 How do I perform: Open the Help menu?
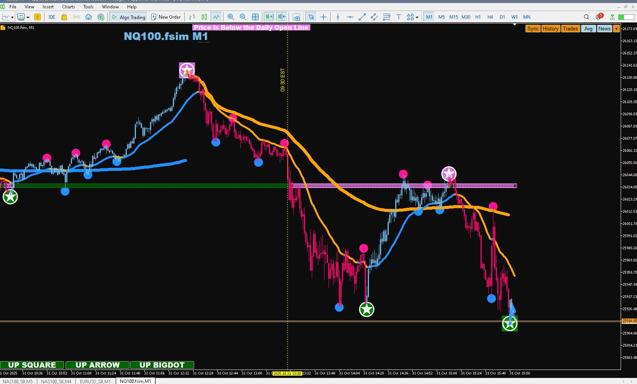[x=132, y=7]
